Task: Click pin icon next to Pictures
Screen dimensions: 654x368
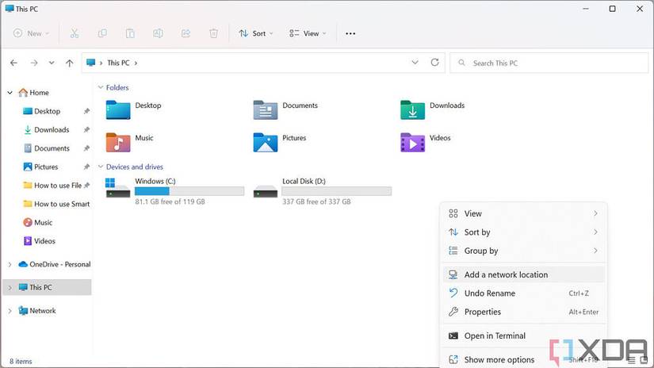Action: pos(86,167)
